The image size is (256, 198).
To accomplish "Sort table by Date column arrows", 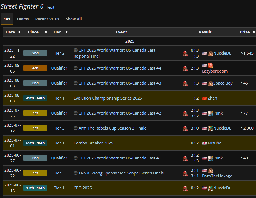I will (x=19, y=32).
